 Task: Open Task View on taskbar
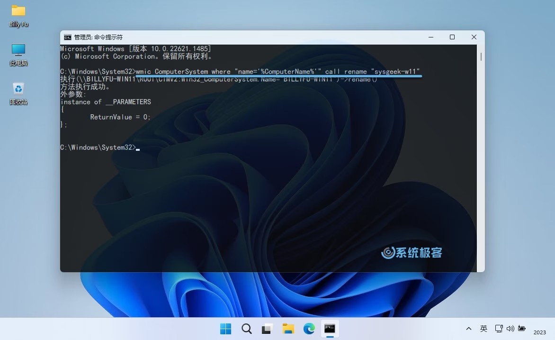click(267, 329)
